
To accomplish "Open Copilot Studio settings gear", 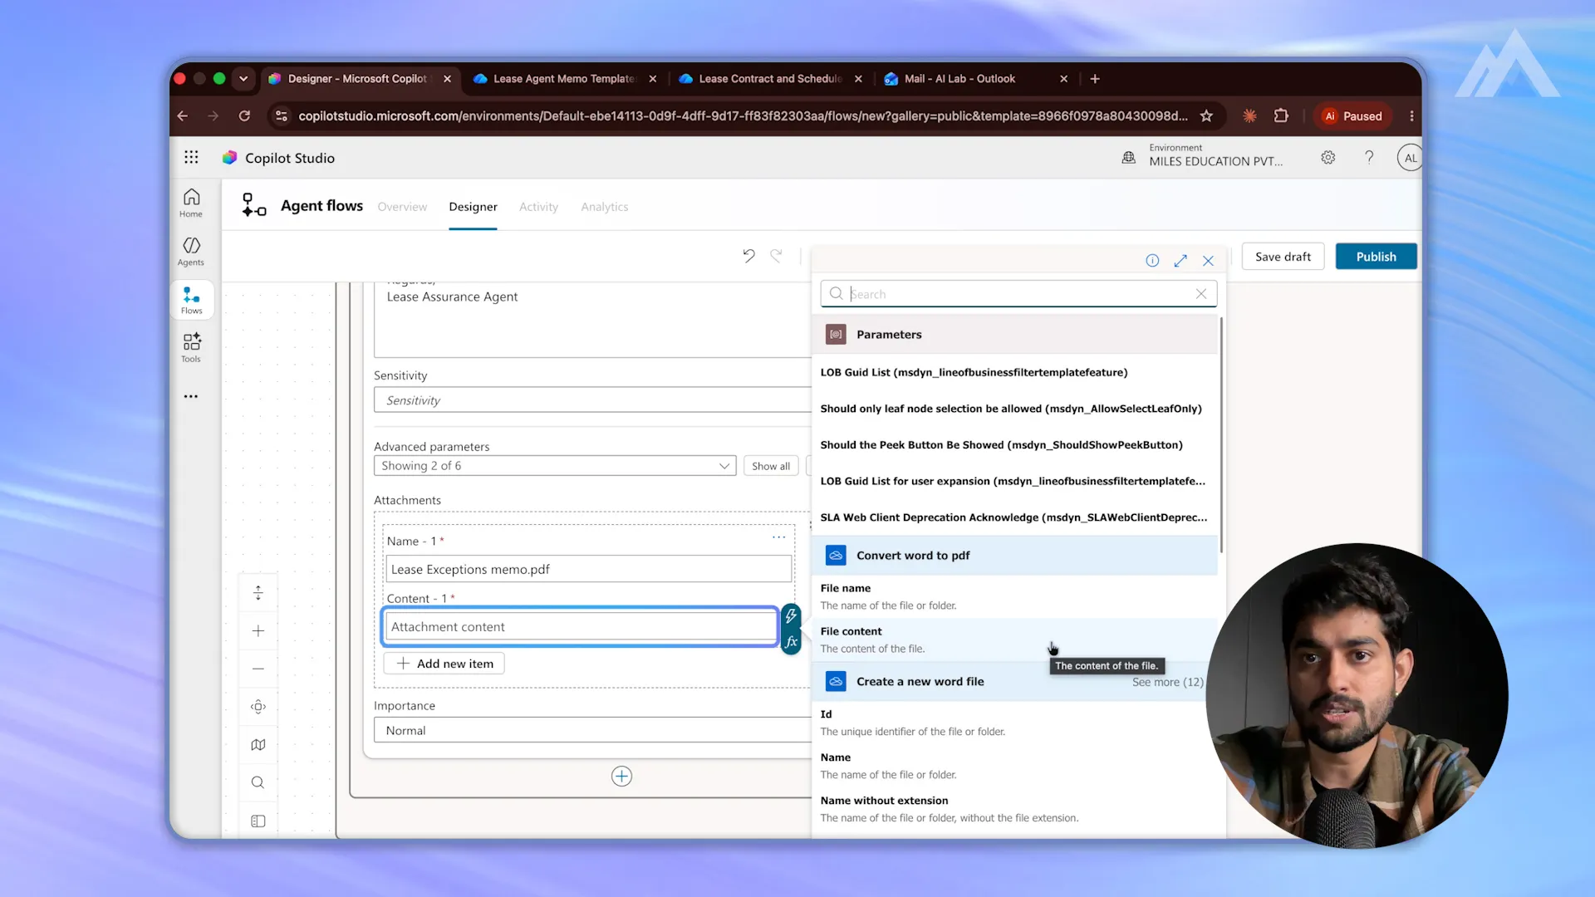I will (x=1328, y=158).
